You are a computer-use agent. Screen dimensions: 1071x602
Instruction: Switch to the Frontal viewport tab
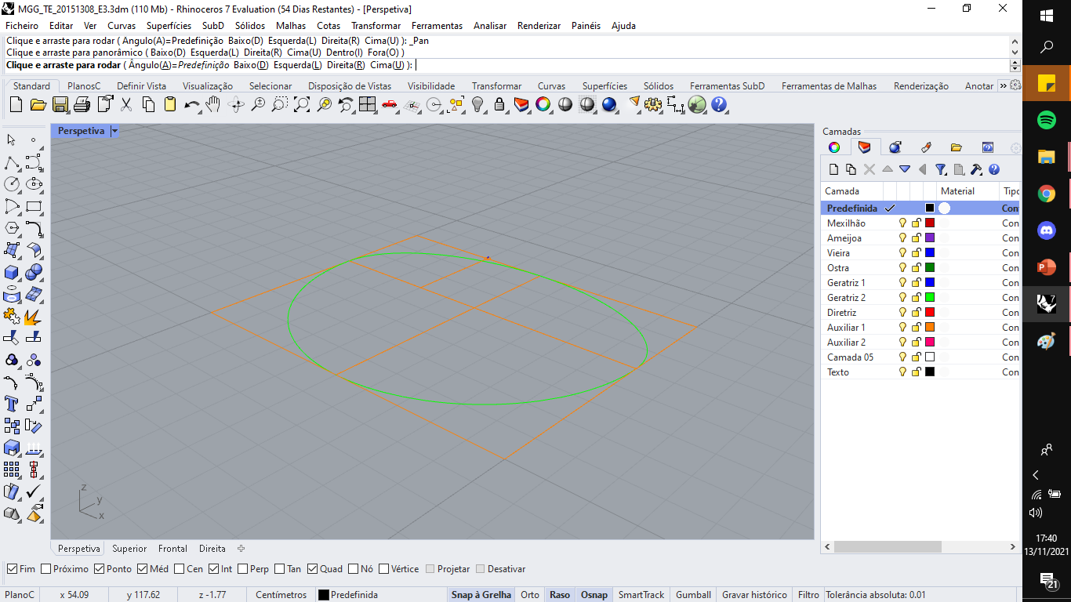coord(172,549)
